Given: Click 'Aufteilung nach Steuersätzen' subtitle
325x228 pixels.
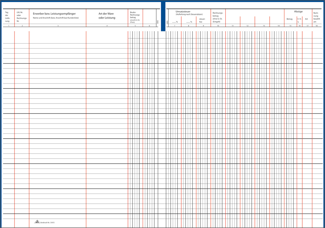Looking at the screenshot, I should click(189, 14).
